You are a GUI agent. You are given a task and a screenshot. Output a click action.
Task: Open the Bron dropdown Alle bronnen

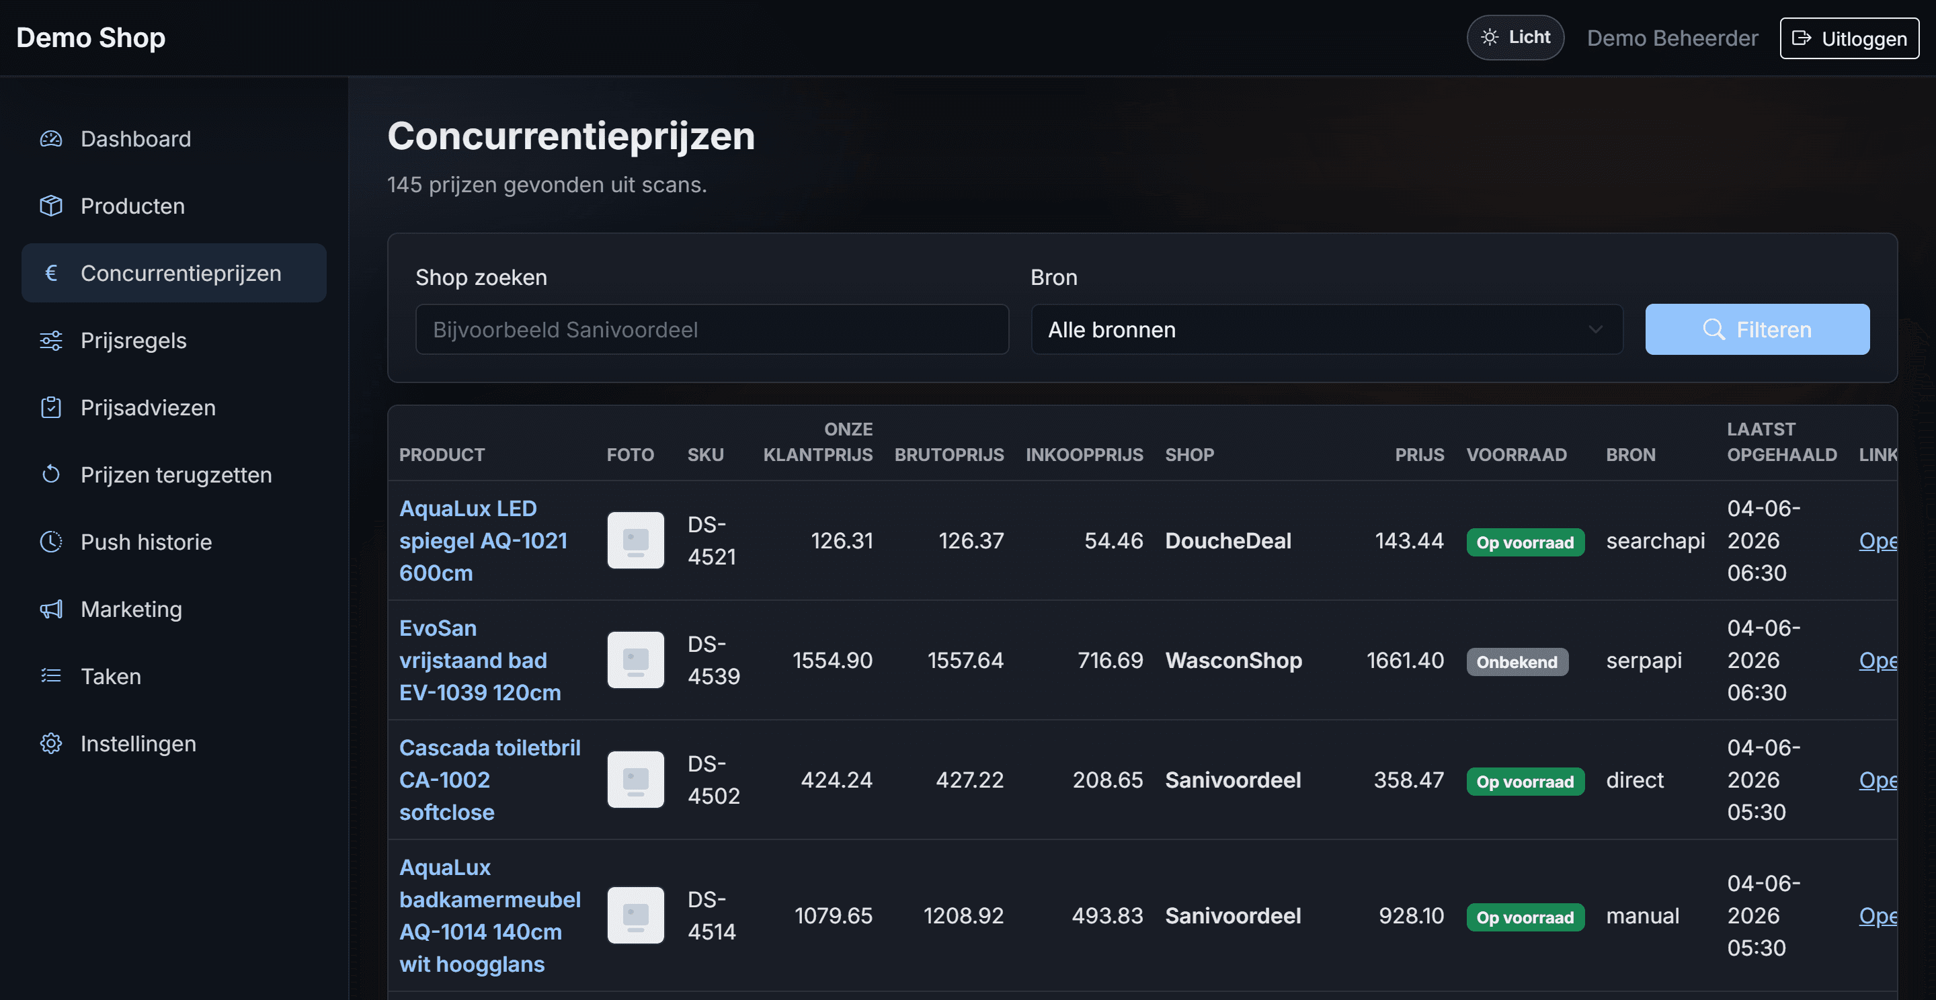pyautogui.click(x=1326, y=329)
